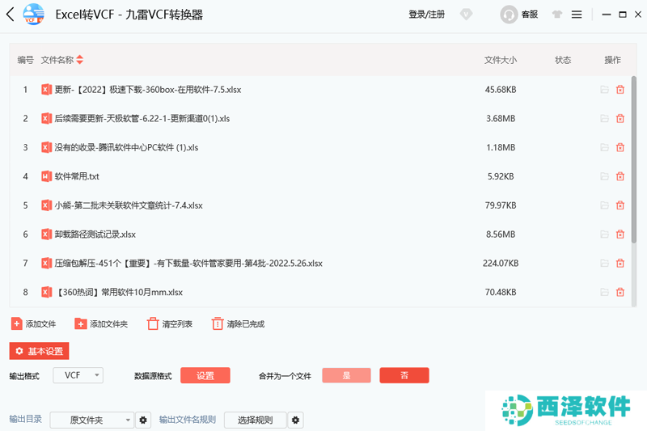Image resolution: width=647 pixels, height=431 pixels.
Task: Select file 后续需要更新-天极软管-6.22-1-更新渠道0(1).xls
Action: (142, 118)
